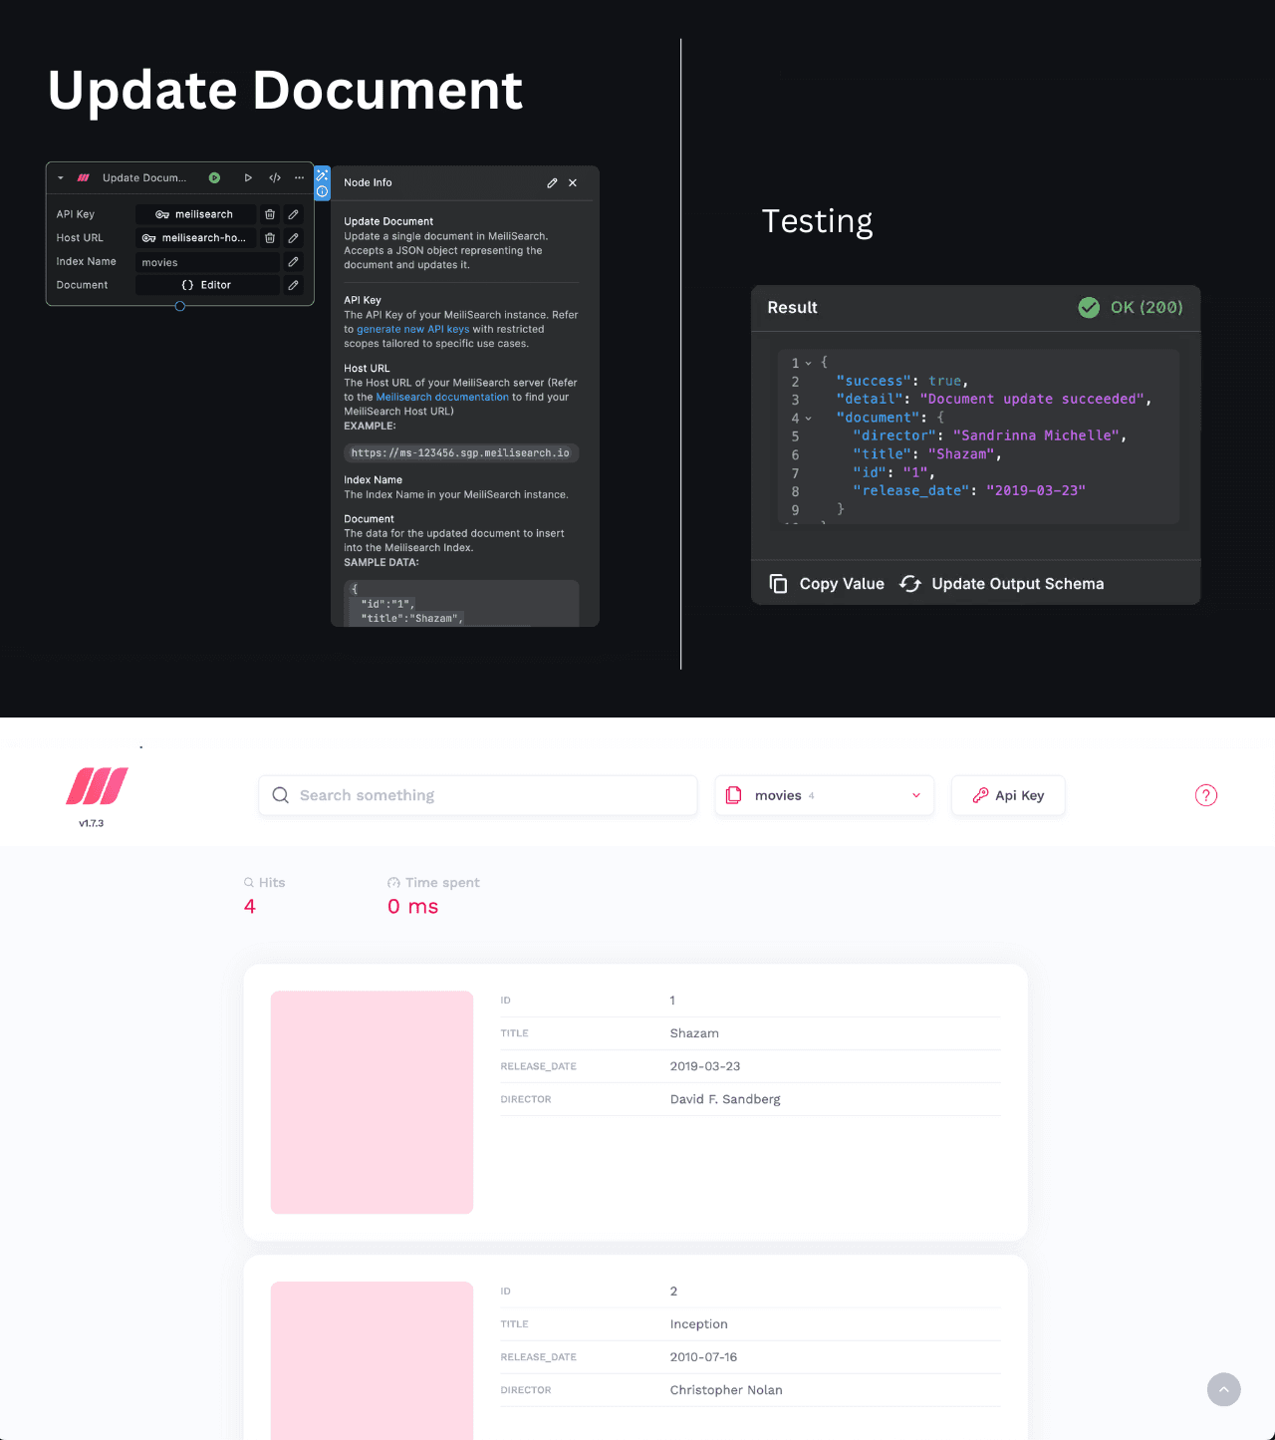Click the Document update succeeded detail text

click(1031, 399)
